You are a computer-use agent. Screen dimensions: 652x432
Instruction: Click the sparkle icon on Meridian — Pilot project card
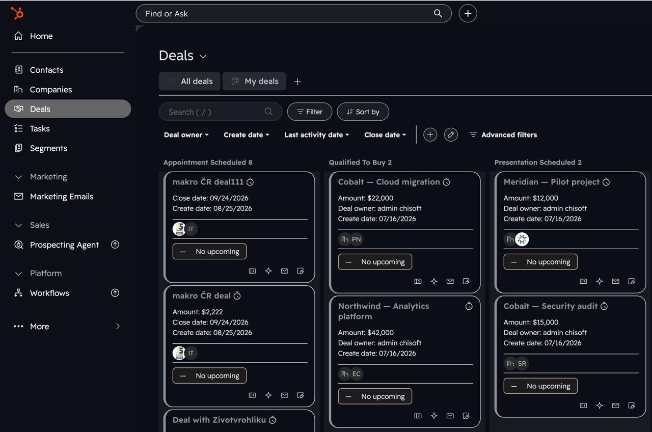pyautogui.click(x=600, y=281)
